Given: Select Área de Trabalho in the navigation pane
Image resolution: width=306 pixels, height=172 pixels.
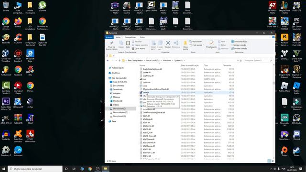Looking at the screenshot, I should click(x=120, y=82).
